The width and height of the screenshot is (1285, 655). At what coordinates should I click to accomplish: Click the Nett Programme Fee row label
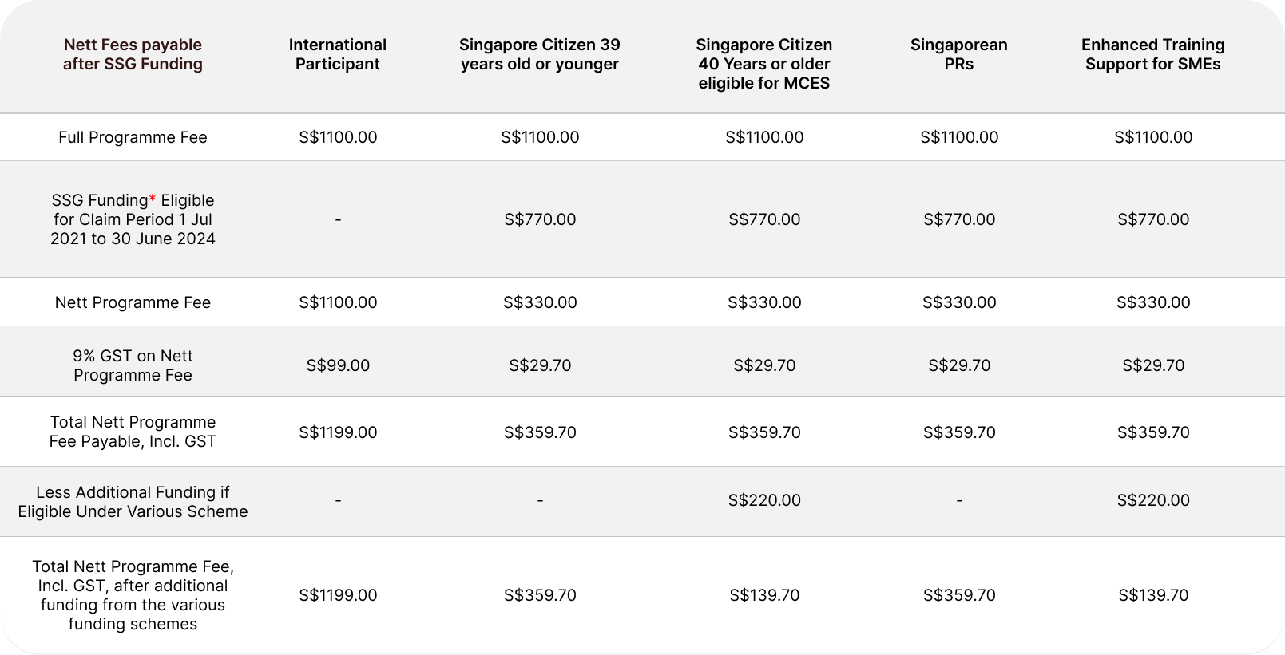tap(133, 302)
